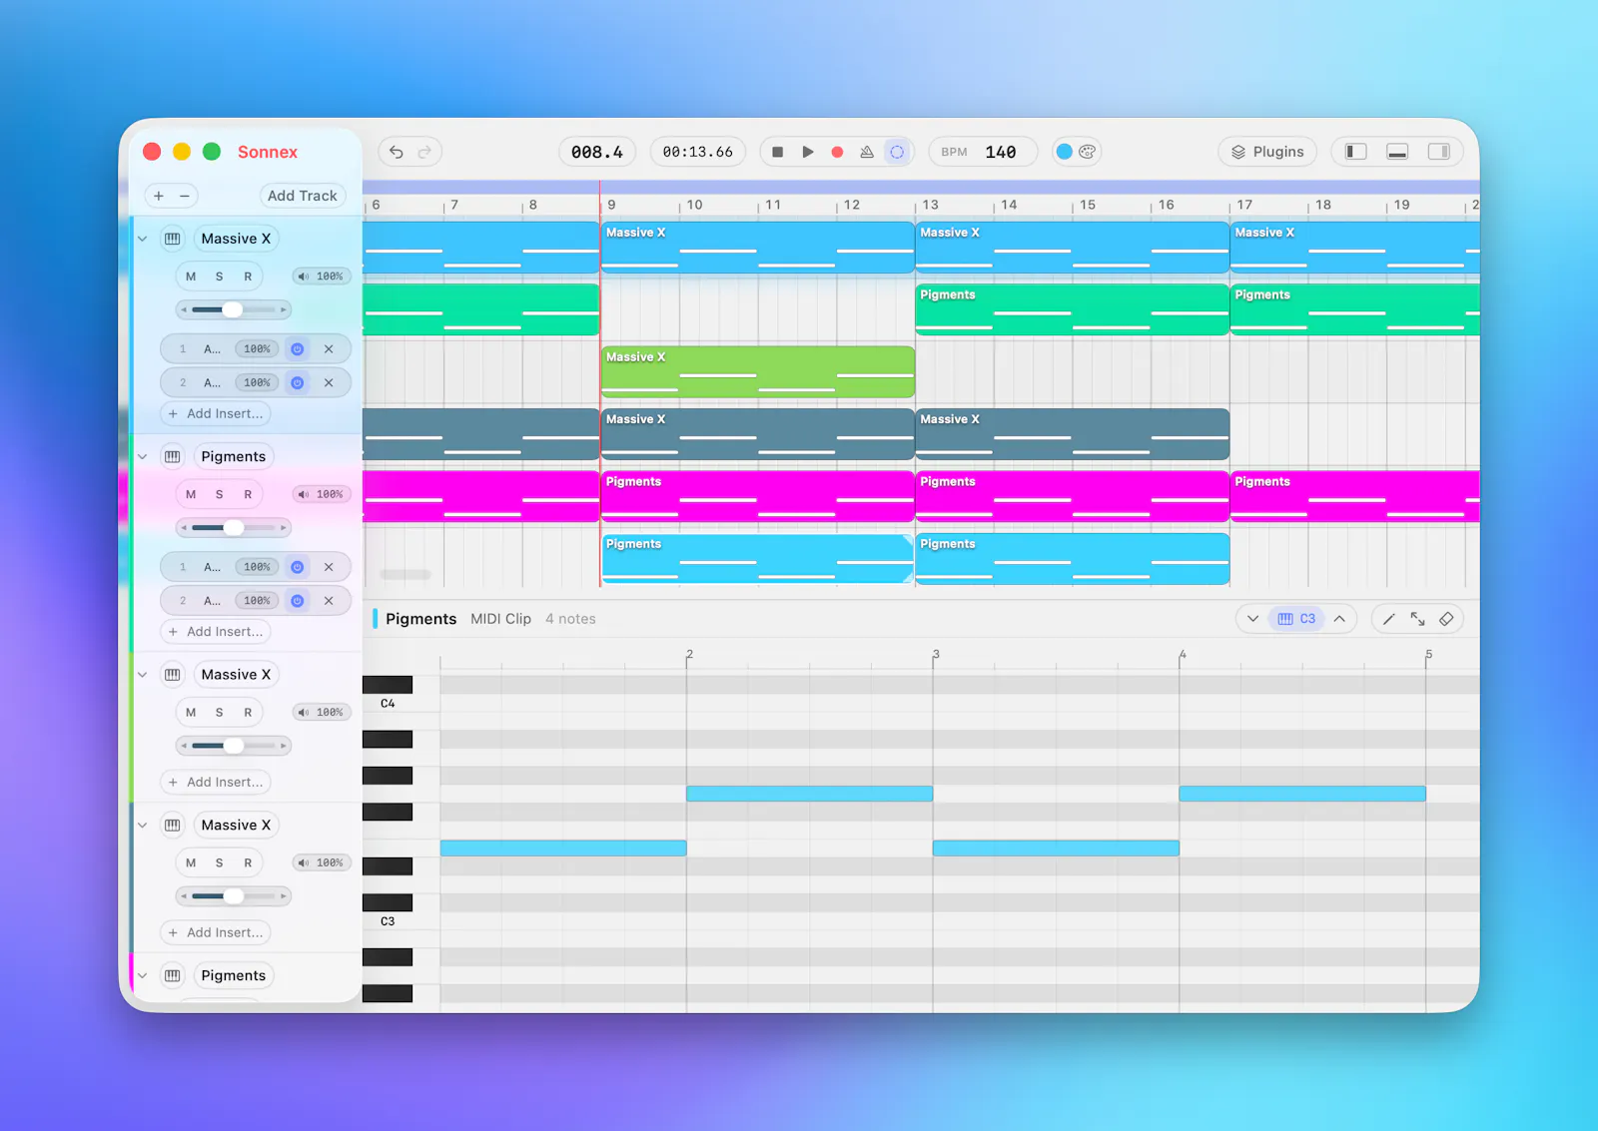The image size is (1598, 1131).
Task: Mute the first Massive X track
Action: [191, 277]
